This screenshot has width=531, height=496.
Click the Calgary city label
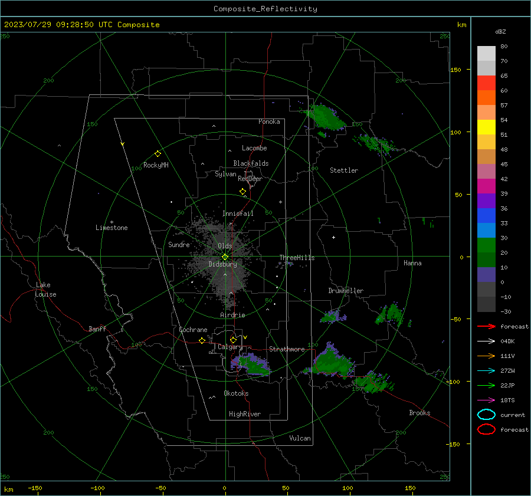point(230,347)
